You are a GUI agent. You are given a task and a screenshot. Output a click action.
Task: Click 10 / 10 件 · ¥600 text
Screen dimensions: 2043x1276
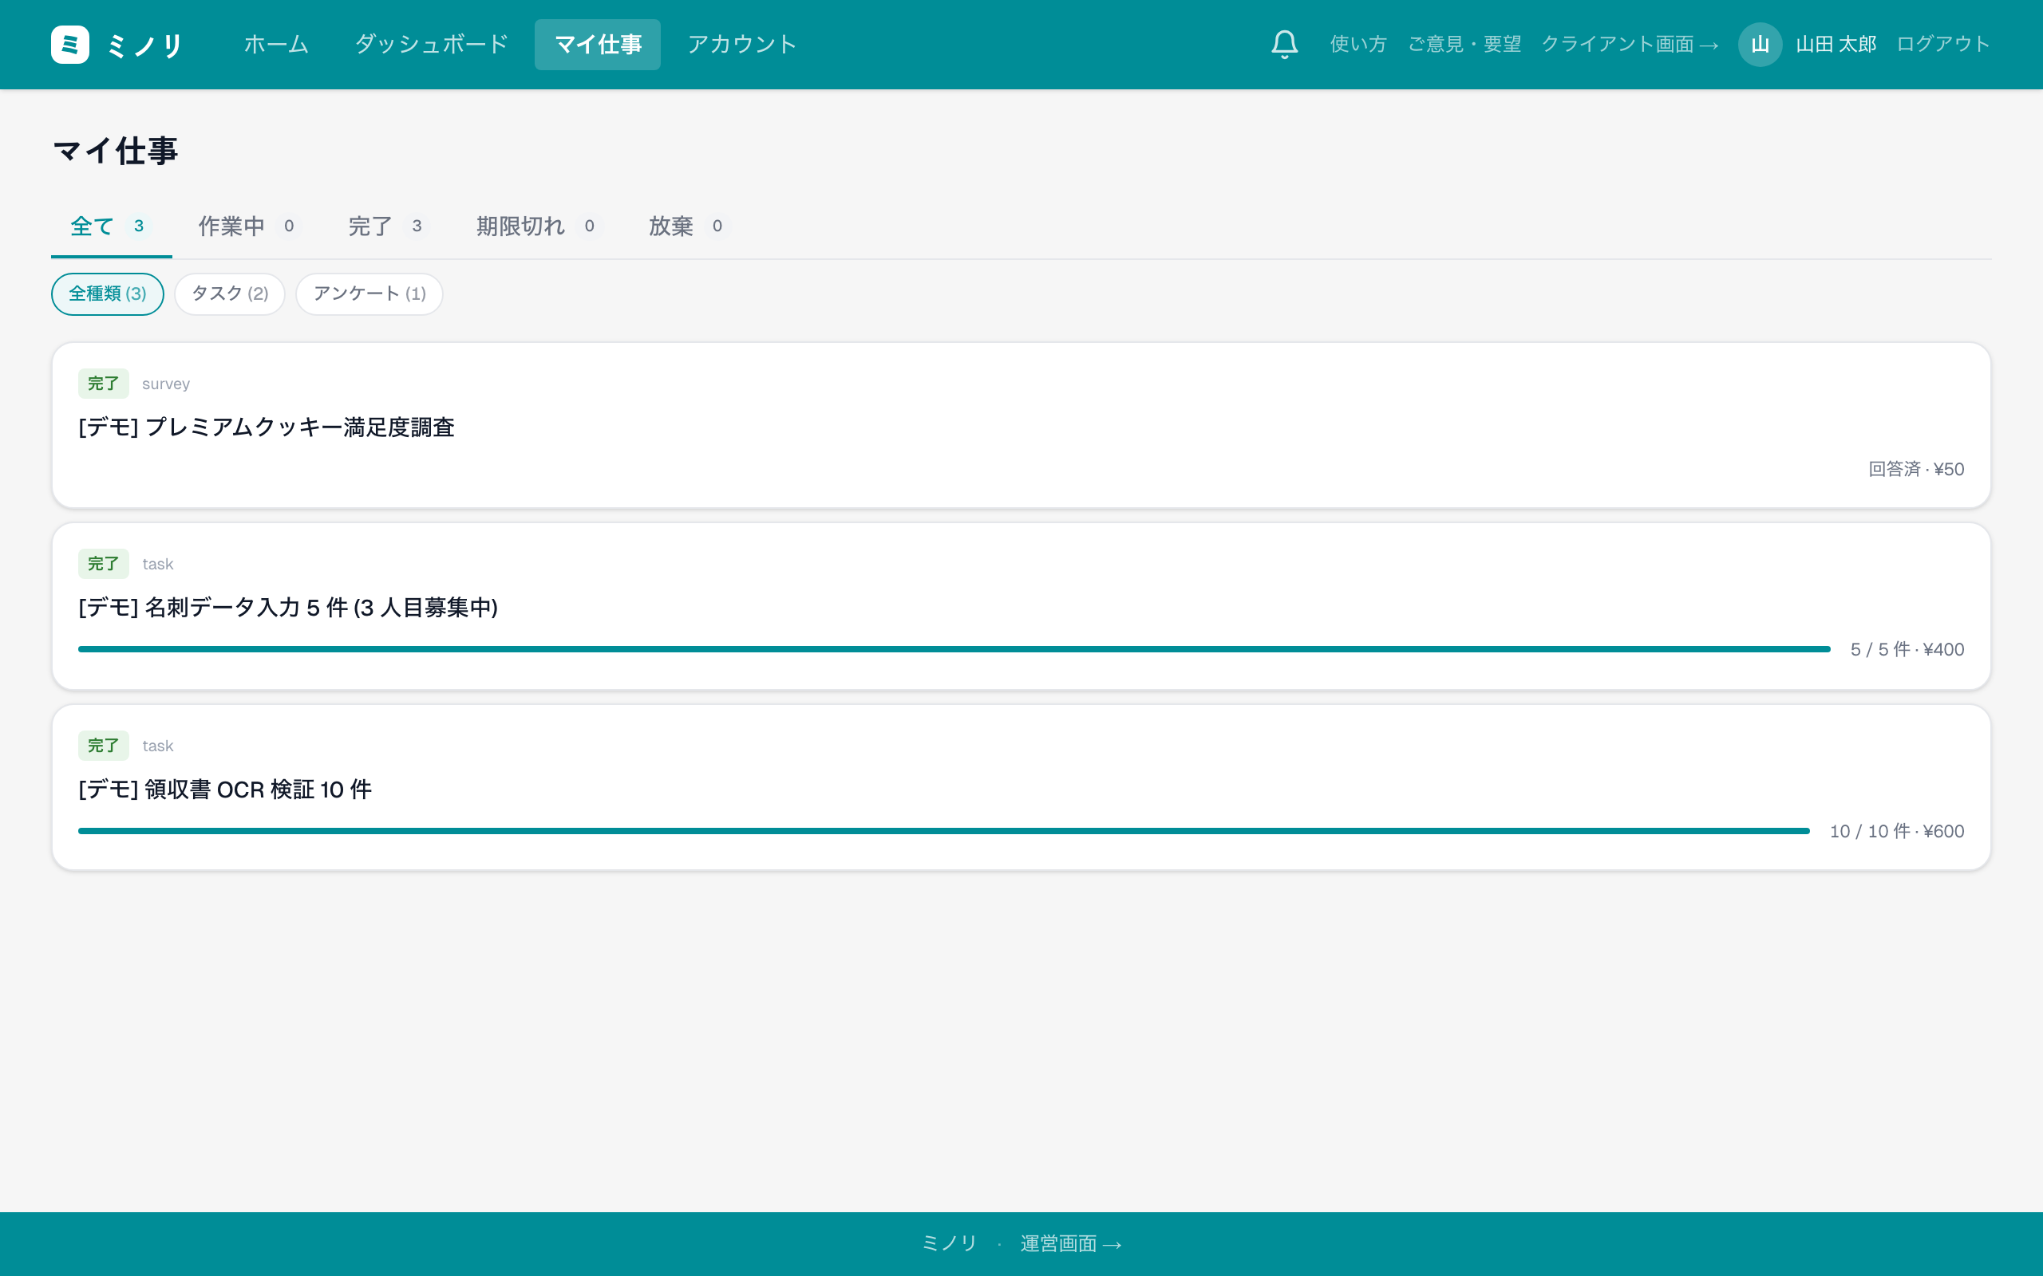point(1896,831)
